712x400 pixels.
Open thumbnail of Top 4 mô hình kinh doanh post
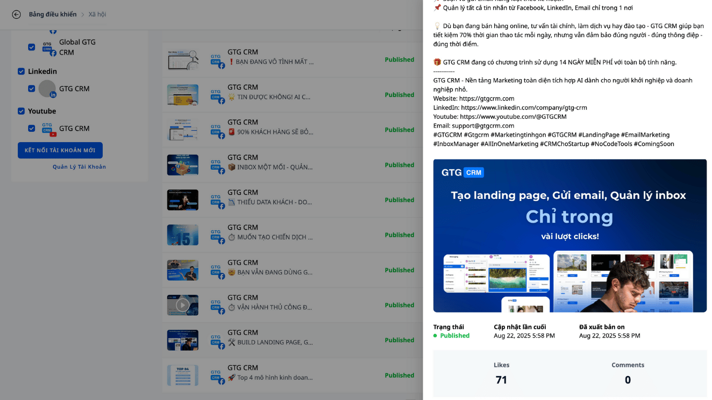[x=182, y=375]
